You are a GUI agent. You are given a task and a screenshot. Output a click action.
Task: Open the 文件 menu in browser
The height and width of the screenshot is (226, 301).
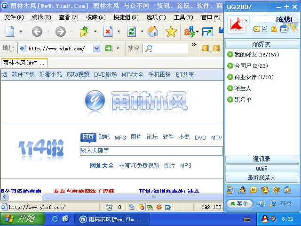[15, 17]
